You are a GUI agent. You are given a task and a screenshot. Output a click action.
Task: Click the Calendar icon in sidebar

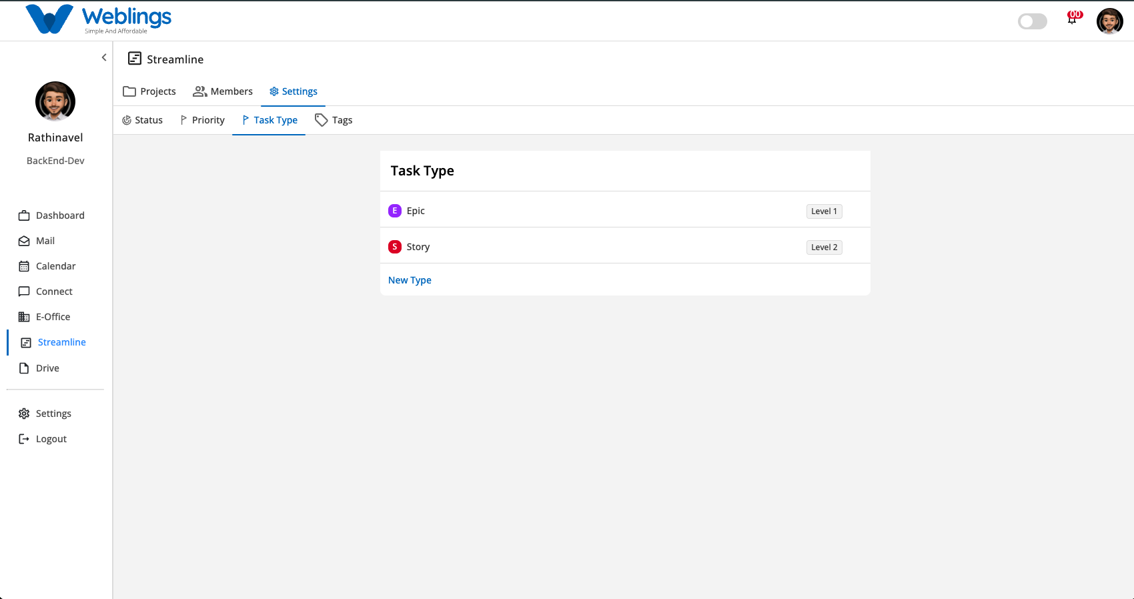24,266
